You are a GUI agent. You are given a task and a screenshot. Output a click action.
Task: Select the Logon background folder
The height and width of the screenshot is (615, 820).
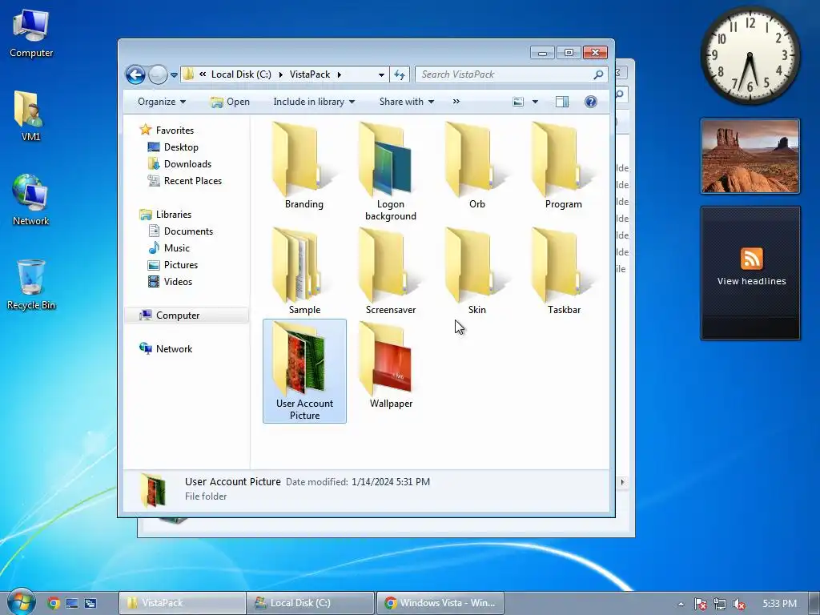coord(391,171)
